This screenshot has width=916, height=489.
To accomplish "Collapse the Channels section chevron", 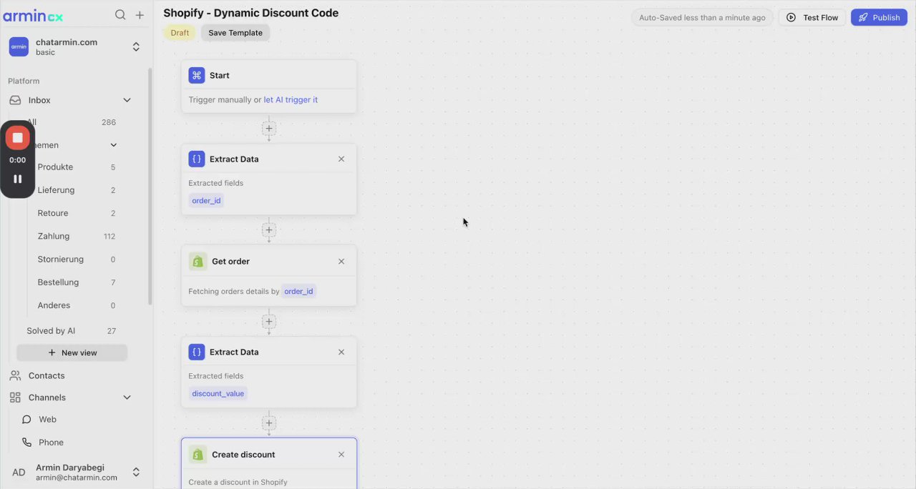I will coord(127,397).
